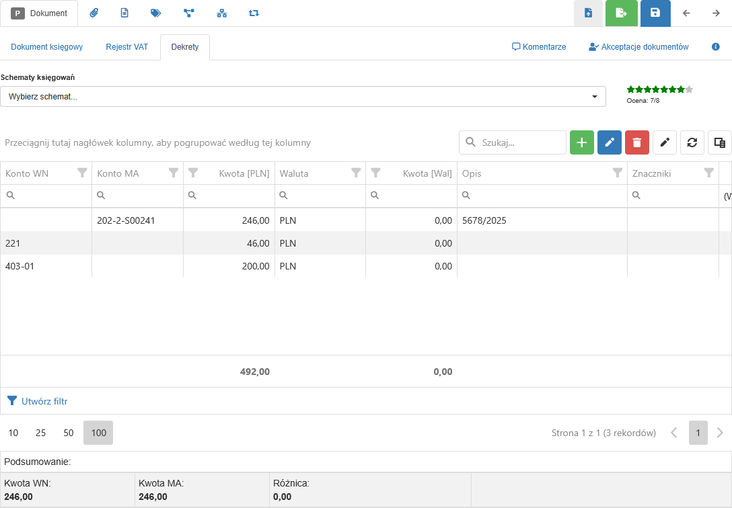
Task: Click the blue edit pencil button
Action: click(x=610, y=142)
